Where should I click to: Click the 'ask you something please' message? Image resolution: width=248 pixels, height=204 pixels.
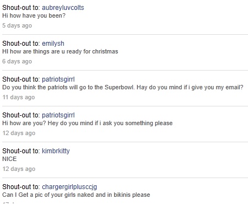(x=88, y=123)
